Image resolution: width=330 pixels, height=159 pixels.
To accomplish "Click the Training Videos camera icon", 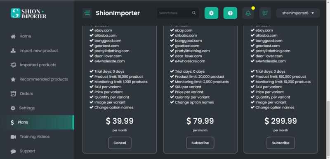I will click(x=13, y=137).
